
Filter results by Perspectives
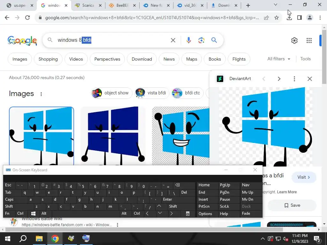[x=107, y=59]
